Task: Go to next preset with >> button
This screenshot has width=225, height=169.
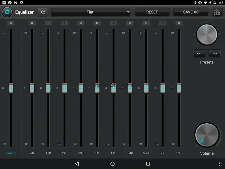Action: 215,53
